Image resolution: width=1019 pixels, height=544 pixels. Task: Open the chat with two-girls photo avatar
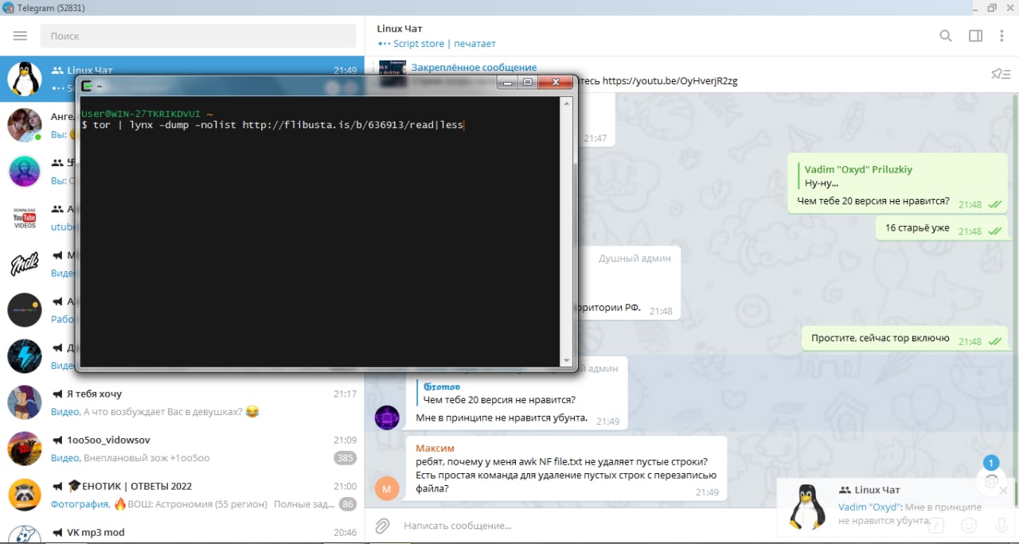pos(25,125)
